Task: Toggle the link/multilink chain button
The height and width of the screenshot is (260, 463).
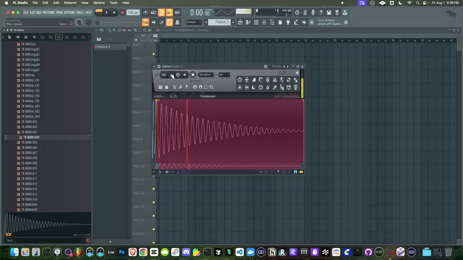Action: pos(169,22)
